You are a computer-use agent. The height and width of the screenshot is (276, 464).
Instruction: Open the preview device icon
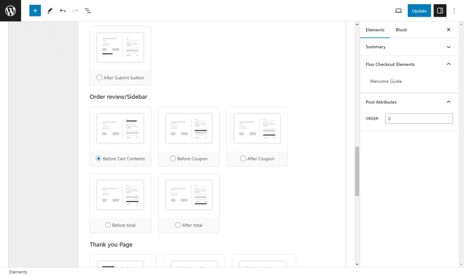point(398,10)
